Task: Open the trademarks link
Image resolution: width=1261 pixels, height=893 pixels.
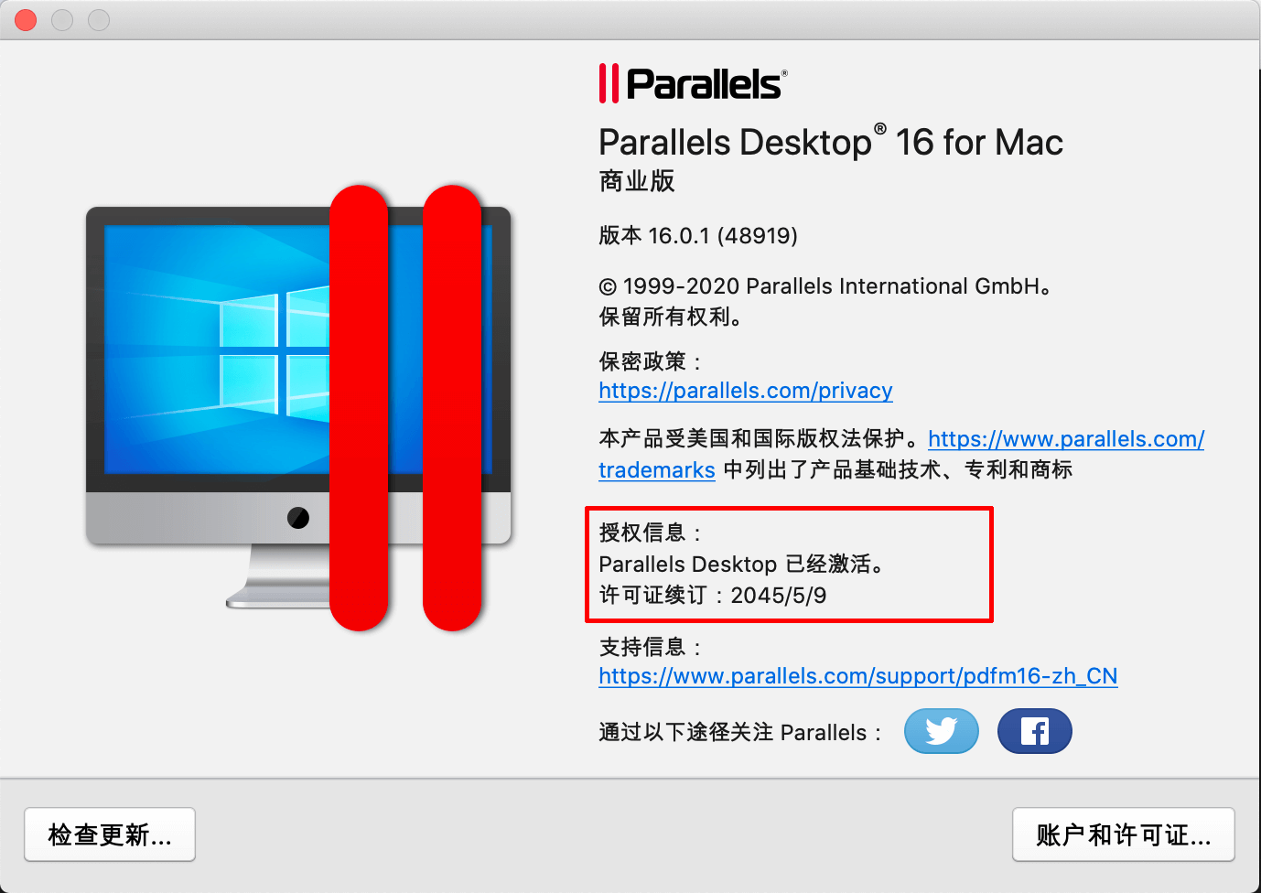Action: point(656,470)
